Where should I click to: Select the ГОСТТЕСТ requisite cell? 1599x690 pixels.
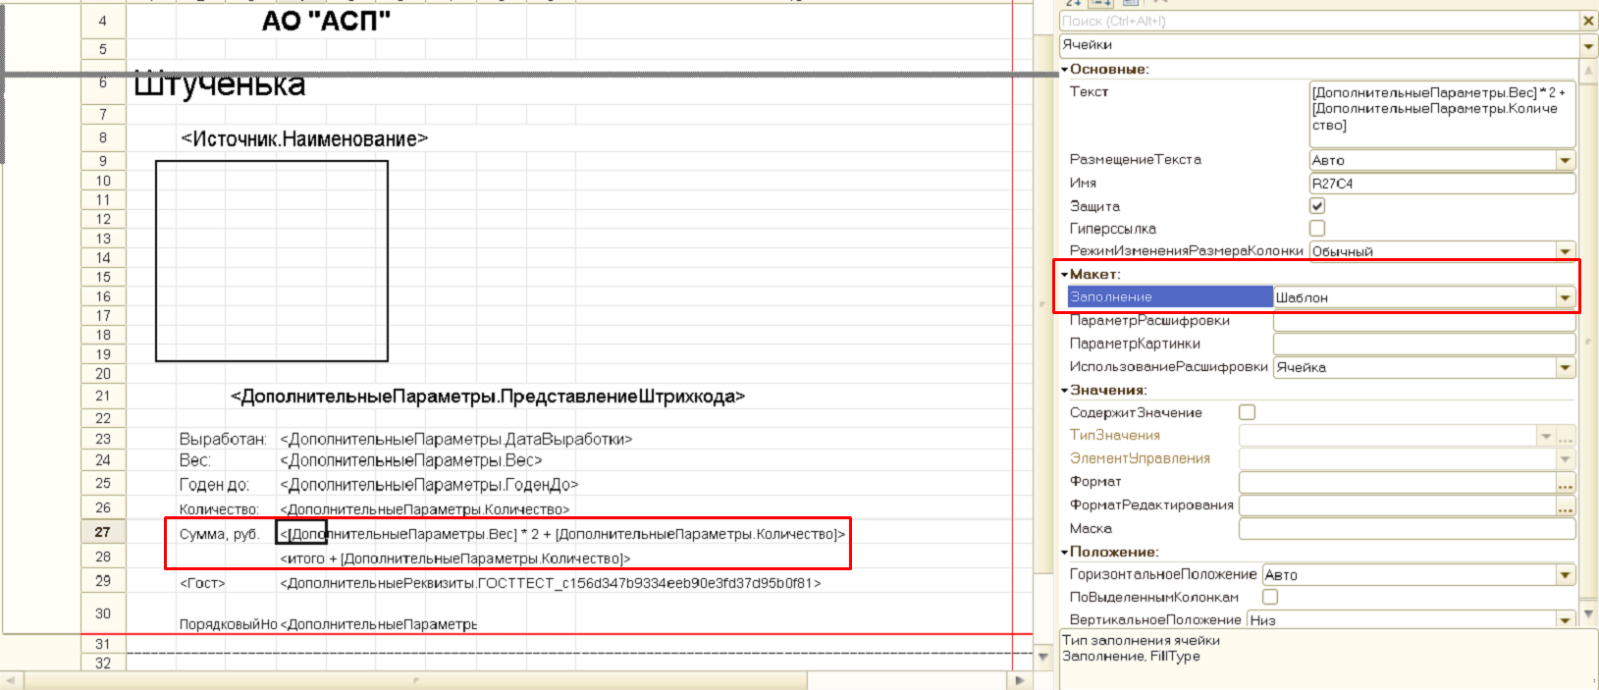551,583
